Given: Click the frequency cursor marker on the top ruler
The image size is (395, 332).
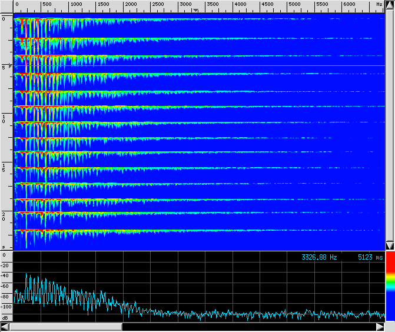Looking at the screenshot, I should [x=196, y=10].
